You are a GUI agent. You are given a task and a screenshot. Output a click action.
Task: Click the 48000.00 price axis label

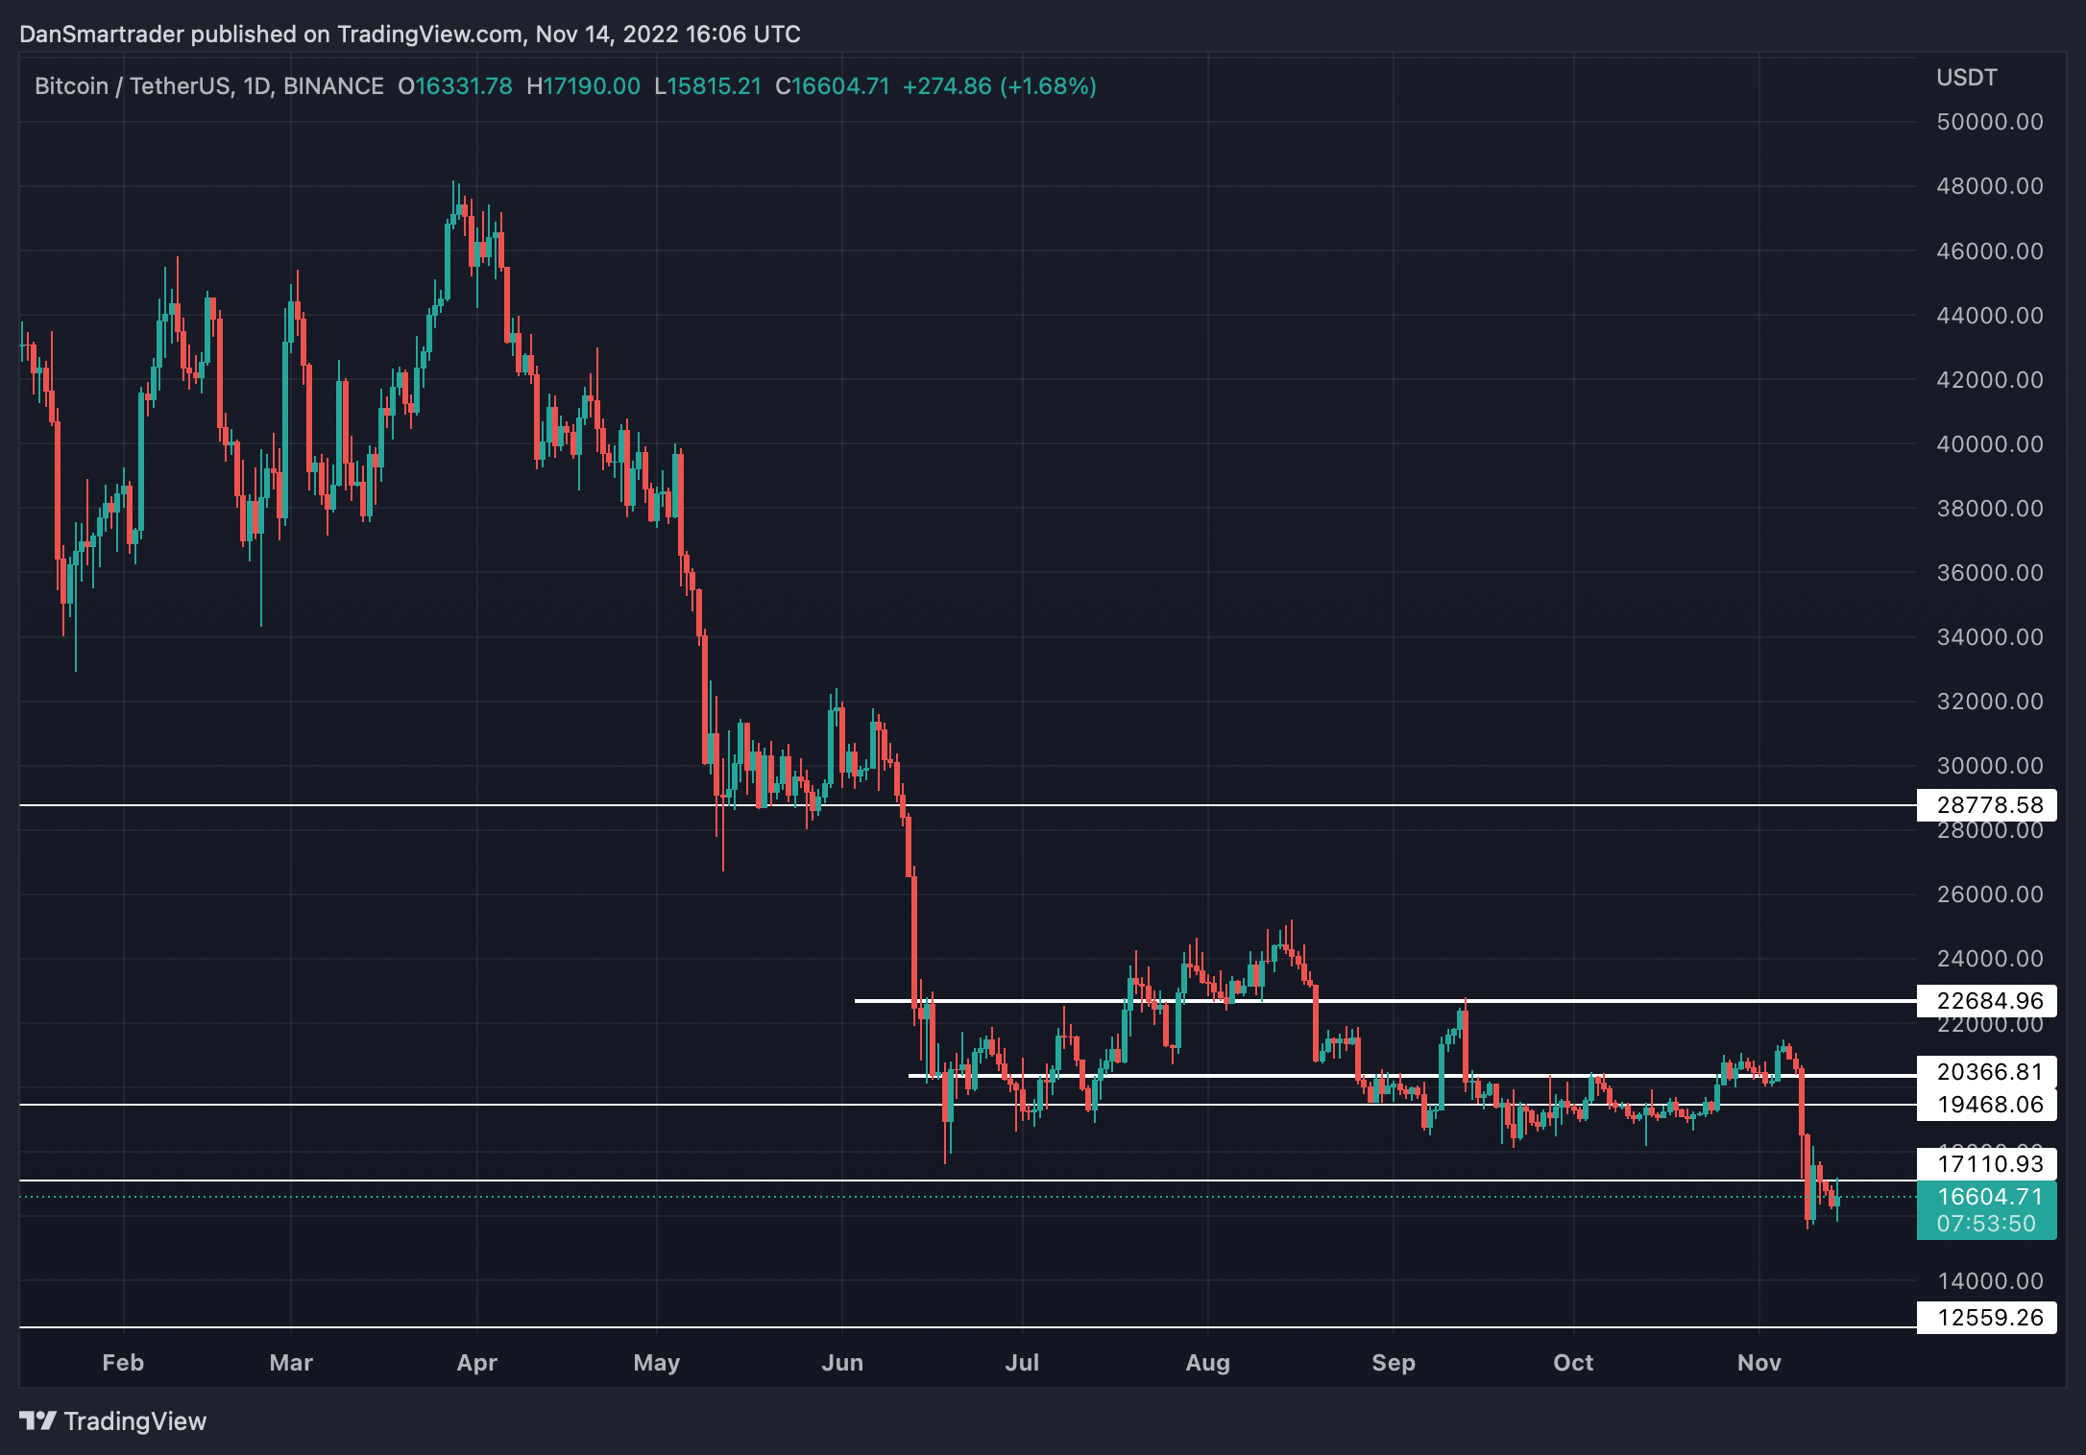click(1990, 186)
